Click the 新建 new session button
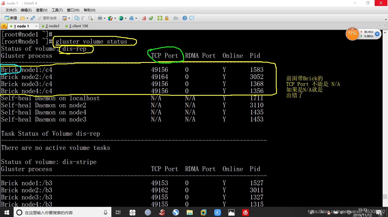 pos(11,18)
